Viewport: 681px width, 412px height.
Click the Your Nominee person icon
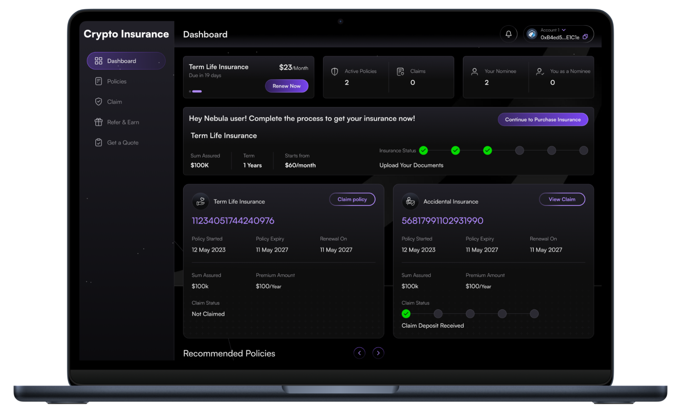[474, 71]
